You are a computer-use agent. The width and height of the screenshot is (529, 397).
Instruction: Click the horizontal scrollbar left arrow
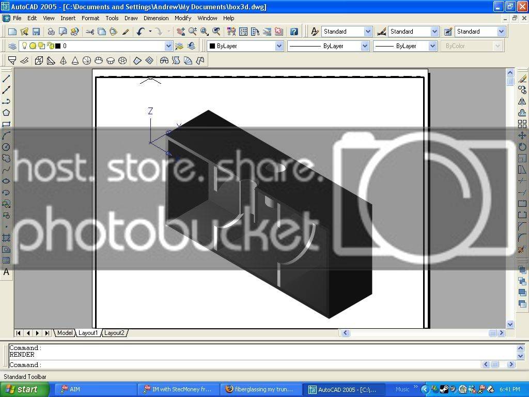(x=345, y=333)
